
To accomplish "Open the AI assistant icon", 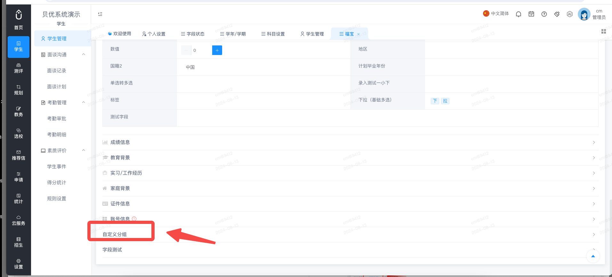I will pyautogui.click(x=570, y=14).
